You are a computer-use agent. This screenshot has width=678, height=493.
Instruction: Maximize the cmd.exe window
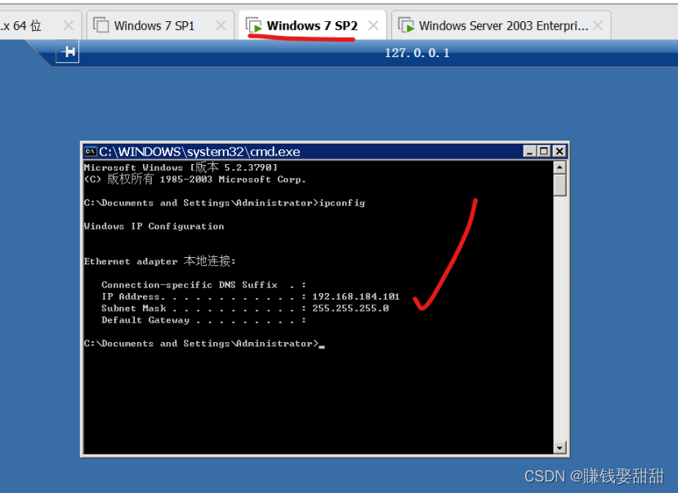coord(544,151)
